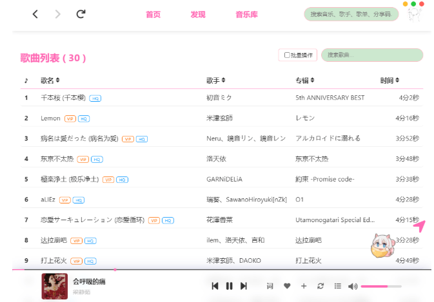Open artist 初音ミク
434x302 pixels.
219,98
